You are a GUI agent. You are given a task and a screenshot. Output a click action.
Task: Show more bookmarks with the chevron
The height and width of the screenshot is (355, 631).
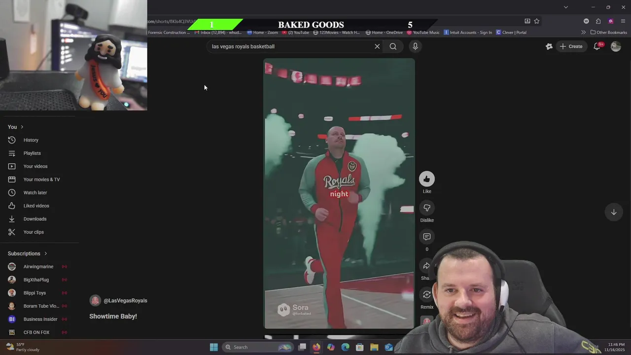pos(583,33)
